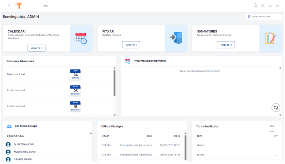
Task: Select team member QUINTANA, ELOI
Action: coord(24,144)
